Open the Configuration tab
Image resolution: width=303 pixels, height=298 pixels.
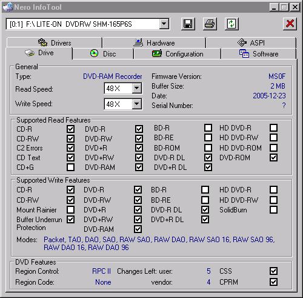pos(178,54)
